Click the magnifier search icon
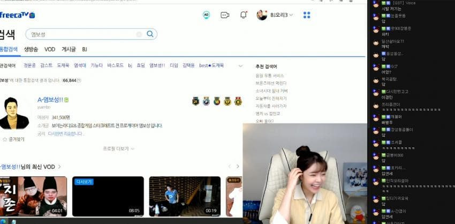The width and height of the screenshot is (455, 224). tap(150, 34)
